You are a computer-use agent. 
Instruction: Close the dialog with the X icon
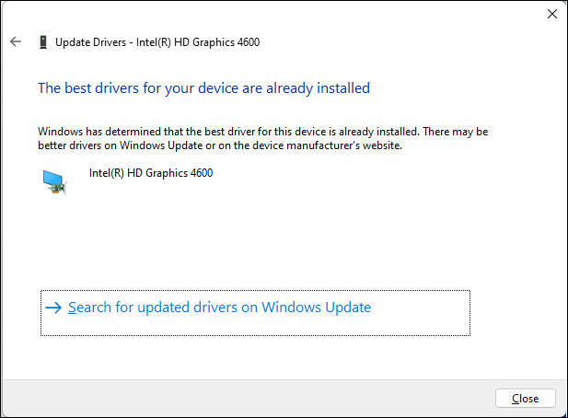[551, 14]
